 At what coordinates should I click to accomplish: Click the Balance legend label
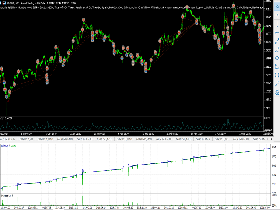click(5, 146)
